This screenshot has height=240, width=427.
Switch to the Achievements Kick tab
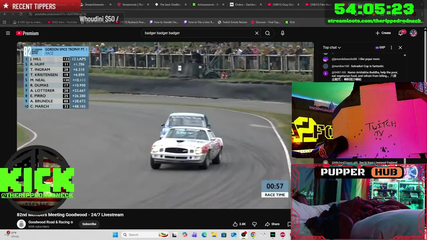pyautogui.click(x=208, y=5)
